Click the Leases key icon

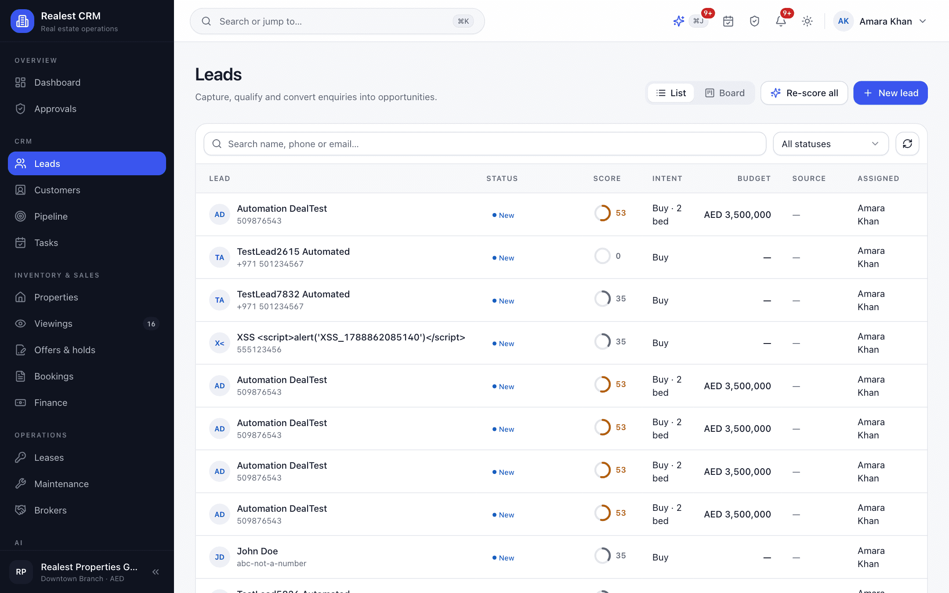[x=20, y=458]
